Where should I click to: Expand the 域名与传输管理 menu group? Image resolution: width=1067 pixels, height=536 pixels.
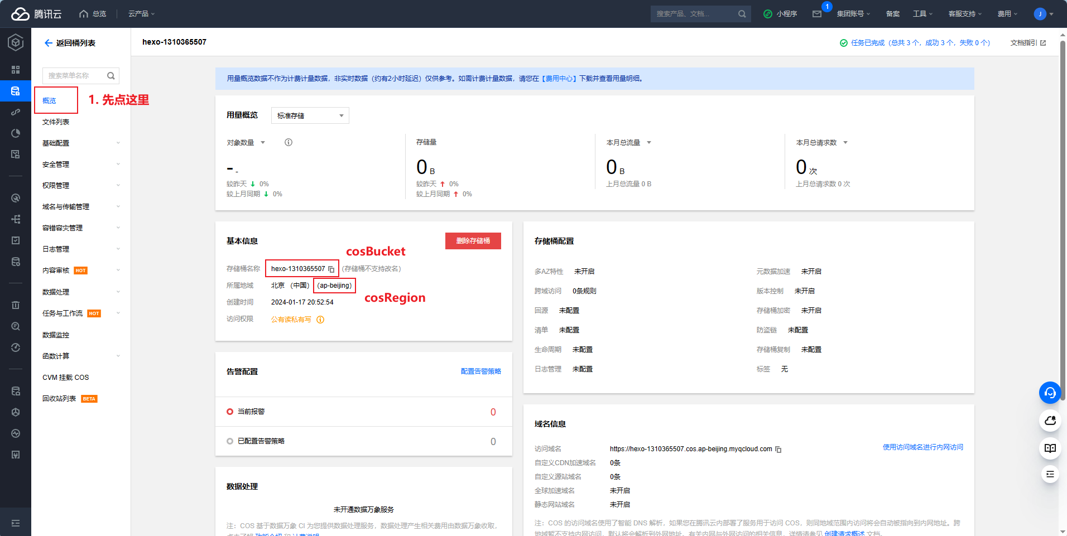click(81, 207)
